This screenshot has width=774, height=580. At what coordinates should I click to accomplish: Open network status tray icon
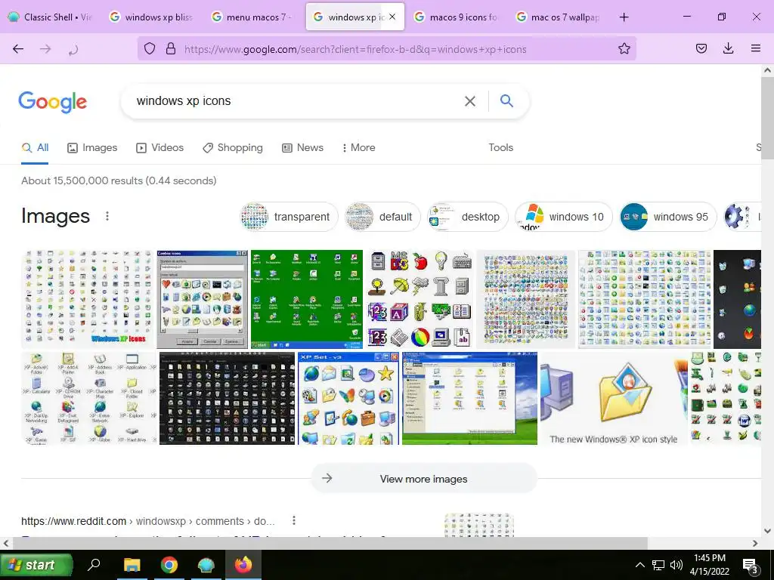tap(658, 565)
